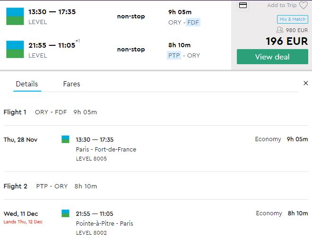Click Flight 1 ORY - FDF header

[50, 112]
